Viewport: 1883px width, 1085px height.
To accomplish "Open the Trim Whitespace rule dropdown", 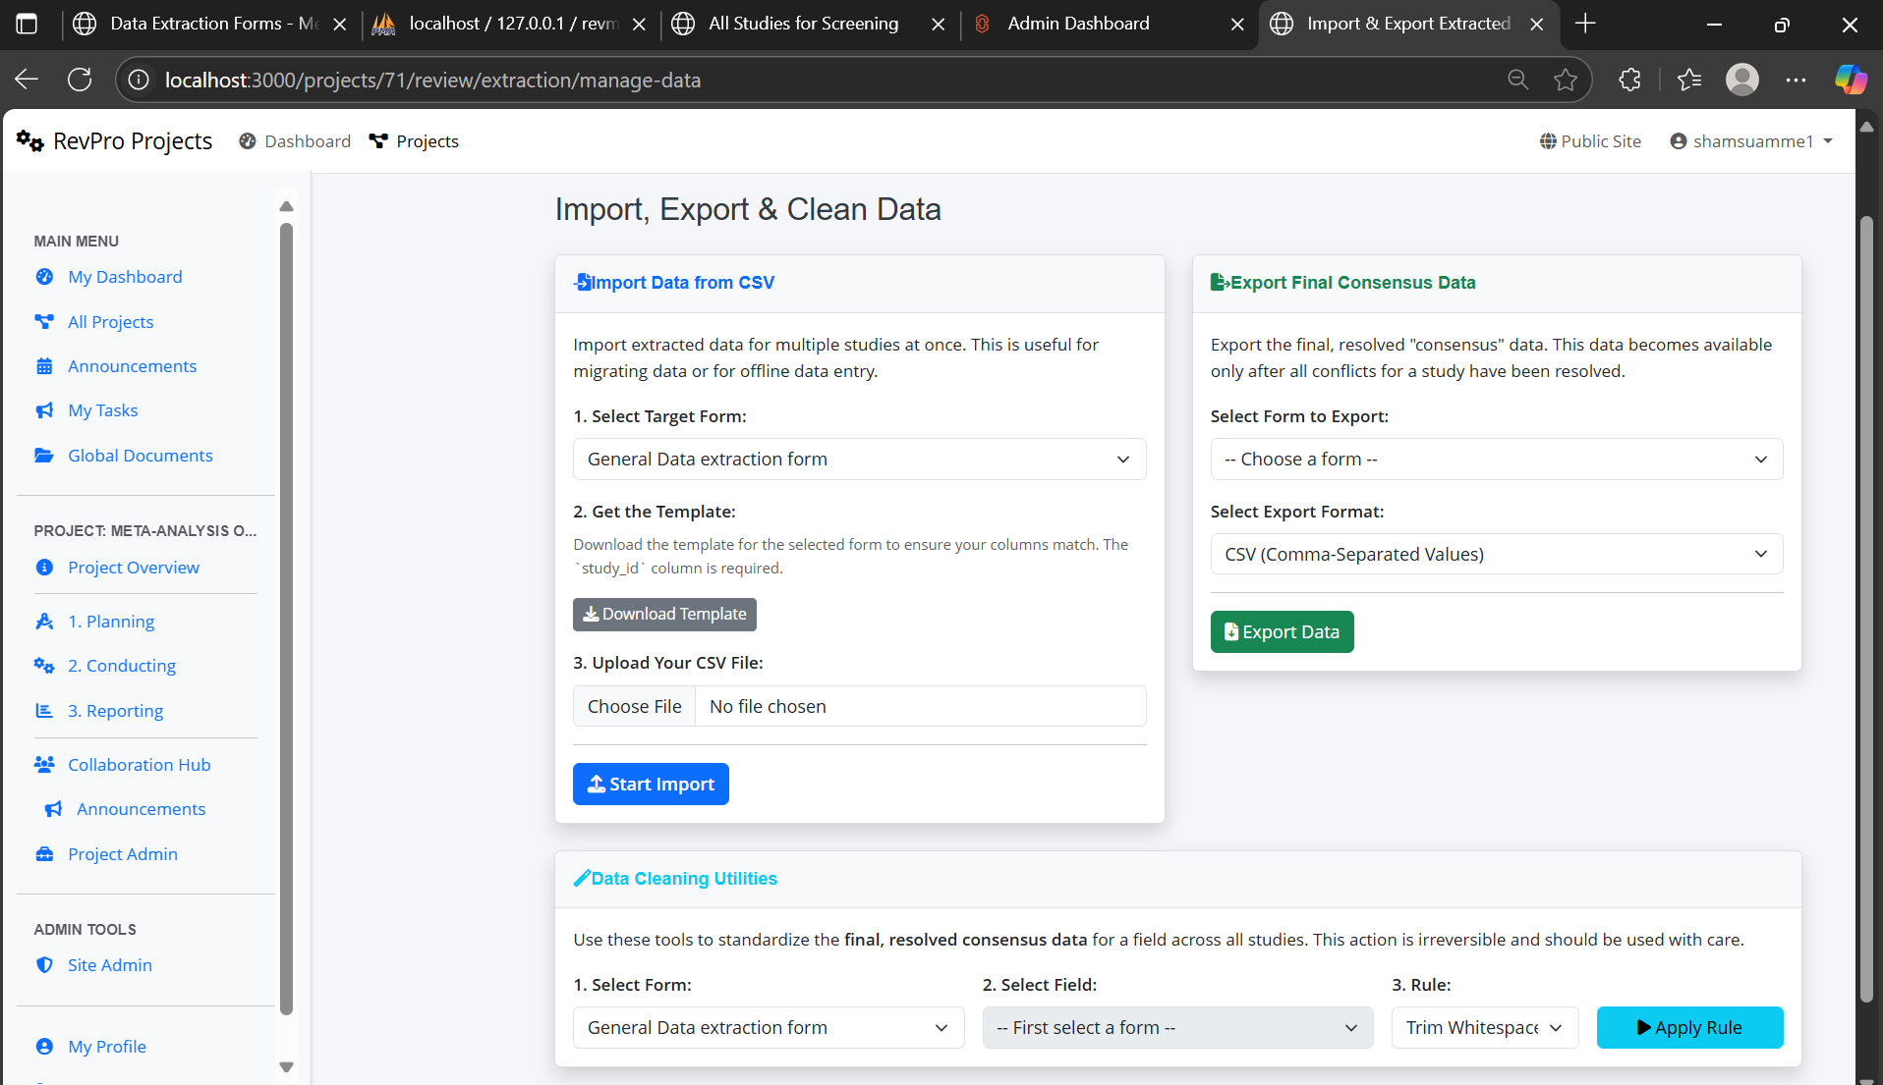I will (1484, 1028).
